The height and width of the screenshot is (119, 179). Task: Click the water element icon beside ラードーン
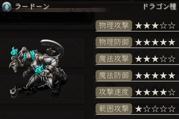coord(7,6)
